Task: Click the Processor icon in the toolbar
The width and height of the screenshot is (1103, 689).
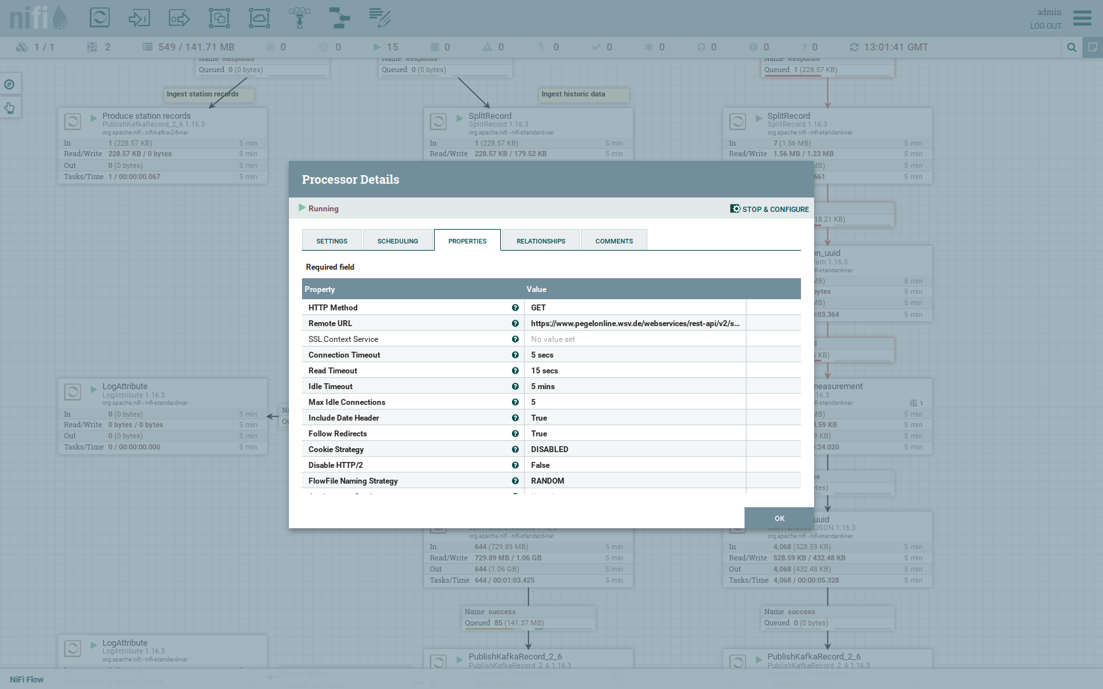Action: [100, 18]
